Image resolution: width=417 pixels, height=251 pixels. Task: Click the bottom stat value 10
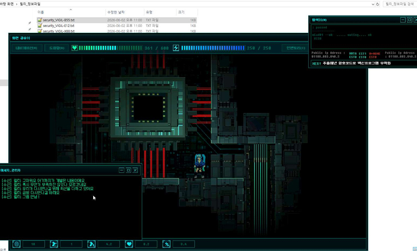(33, 244)
